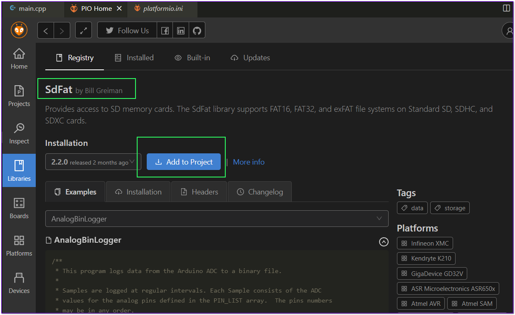This screenshot has width=515, height=315.
Task: Open the Kendryte K210 platform
Action: (x=426, y=258)
